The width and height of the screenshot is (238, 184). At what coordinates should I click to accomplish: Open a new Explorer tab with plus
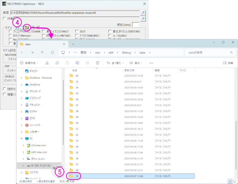click(73, 44)
